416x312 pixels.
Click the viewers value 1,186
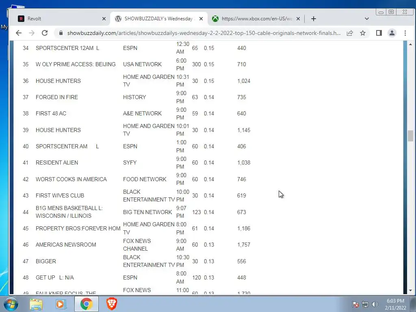pyautogui.click(x=244, y=228)
